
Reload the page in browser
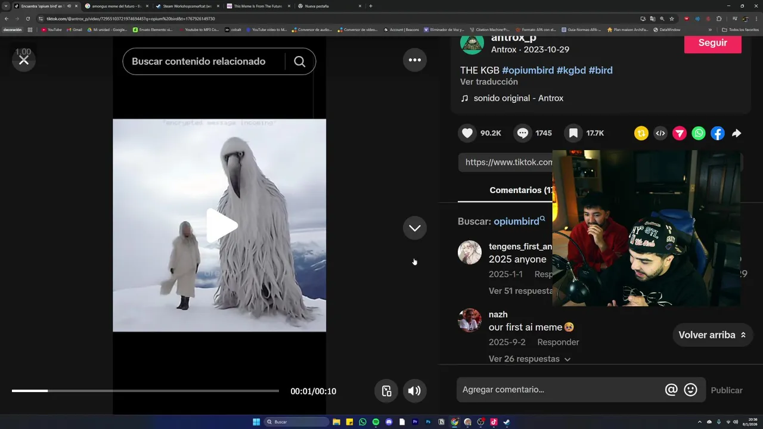coord(27,18)
